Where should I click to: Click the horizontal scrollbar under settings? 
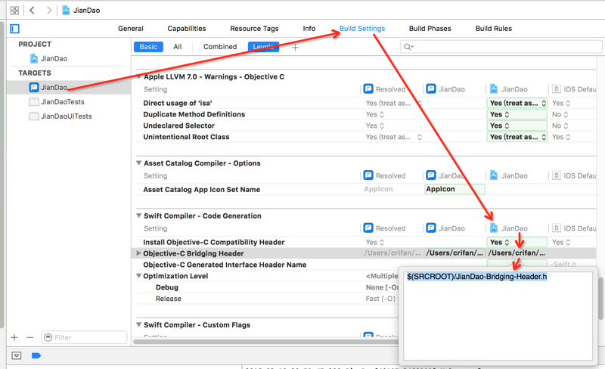266,342
